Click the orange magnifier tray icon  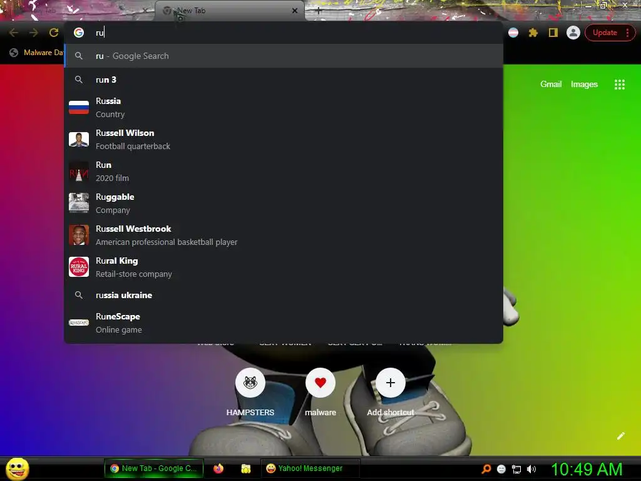(486, 468)
